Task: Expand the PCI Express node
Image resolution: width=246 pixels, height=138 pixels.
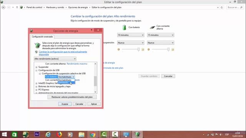Action: tap(37, 90)
